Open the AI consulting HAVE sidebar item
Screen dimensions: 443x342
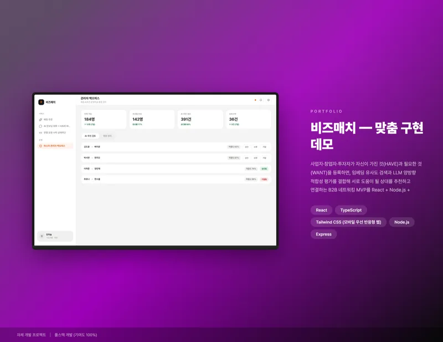pyautogui.click(x=55, y=126)
